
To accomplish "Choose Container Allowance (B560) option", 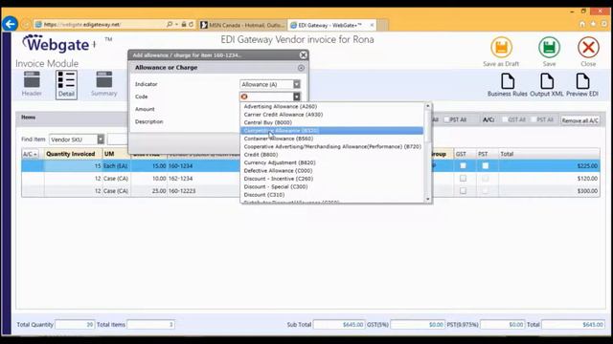I will [x=331, y=139].
